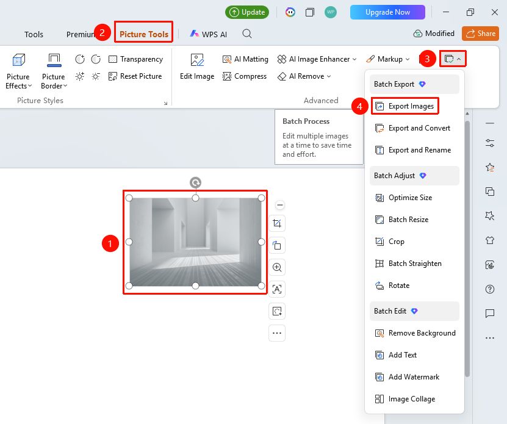Image resolution: width=507 pixels, height=424 pixels.
Task: Click the help question mark in the sidebar
Action: tap(490, 289)
